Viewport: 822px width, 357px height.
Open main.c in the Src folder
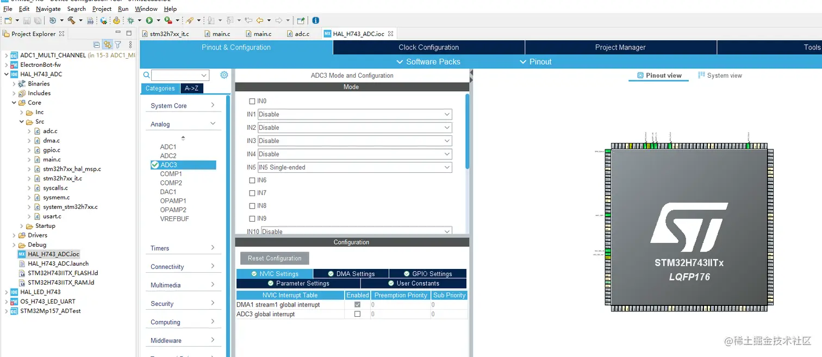[52, 159]
